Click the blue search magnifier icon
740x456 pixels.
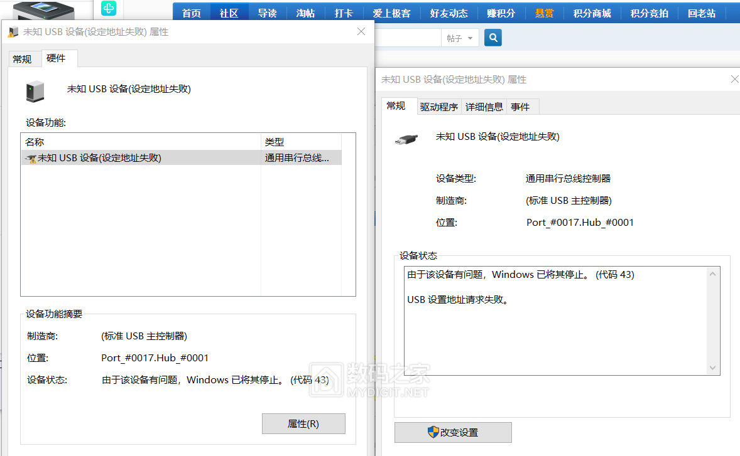tap(493, 38)
